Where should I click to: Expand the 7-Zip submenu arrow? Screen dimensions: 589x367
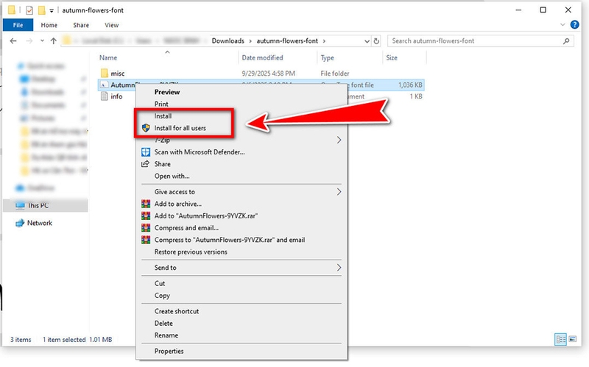click(339, 140)
